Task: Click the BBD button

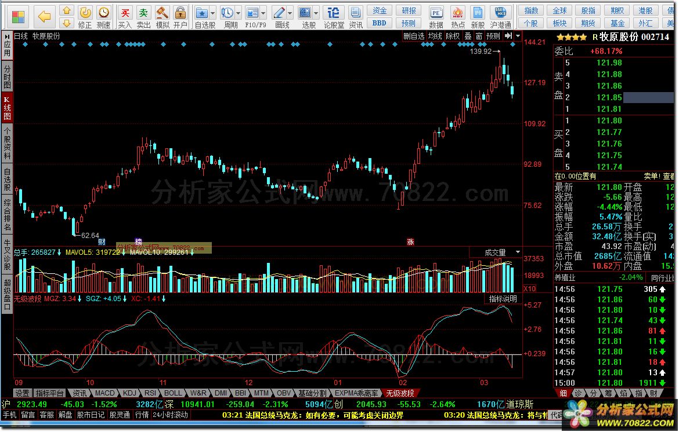Action: (380, 23)
